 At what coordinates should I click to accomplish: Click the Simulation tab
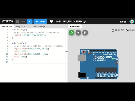(75, 26)
